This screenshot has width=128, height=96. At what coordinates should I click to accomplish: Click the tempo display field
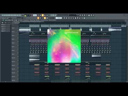tap(35, 15)
